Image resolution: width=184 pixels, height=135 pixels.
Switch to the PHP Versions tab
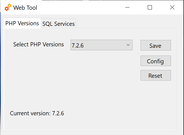click(22, 23)
